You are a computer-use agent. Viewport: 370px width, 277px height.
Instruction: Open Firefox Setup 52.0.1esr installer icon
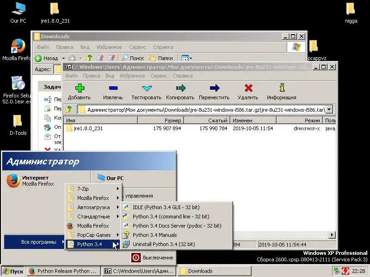(17, 90)
